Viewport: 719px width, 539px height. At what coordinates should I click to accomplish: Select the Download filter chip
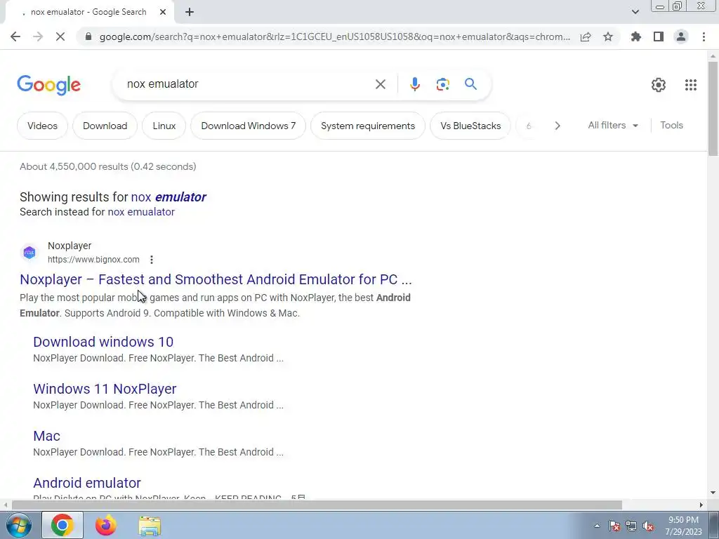[x=105, y=126]
